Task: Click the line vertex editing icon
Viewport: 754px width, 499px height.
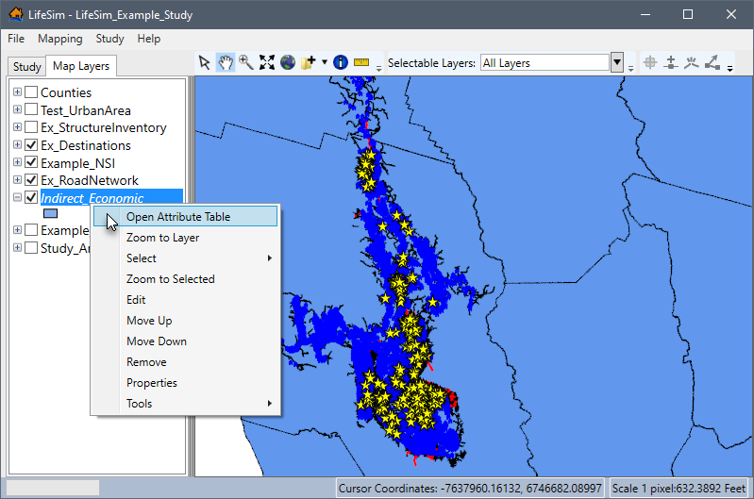Action: pos(712,62)
